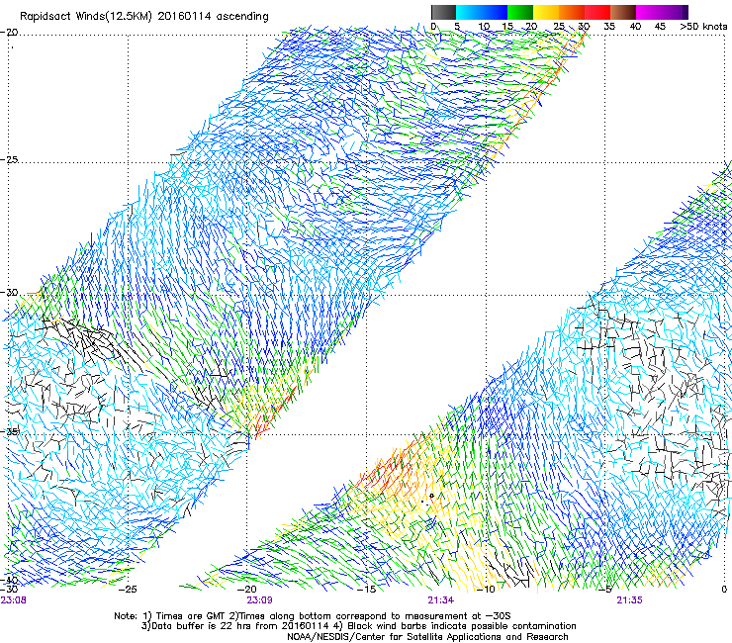
Task: Click longitude label '0' at bottom right
Action: tap(724, 590)
